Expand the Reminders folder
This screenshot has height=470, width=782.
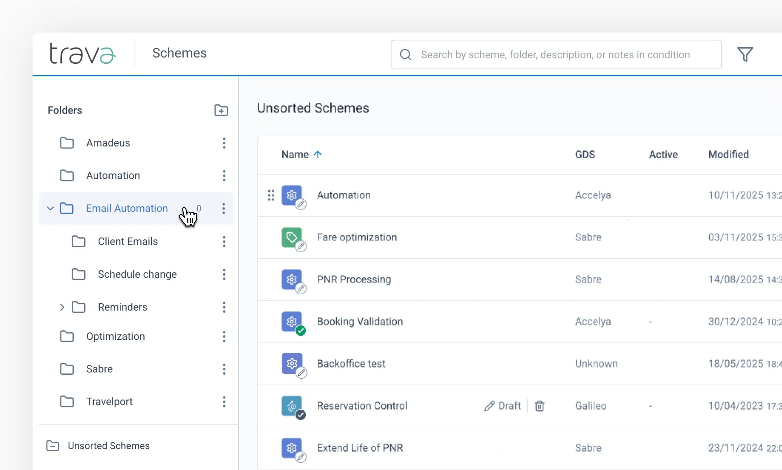pyautogui.click(x=62, y=307)
